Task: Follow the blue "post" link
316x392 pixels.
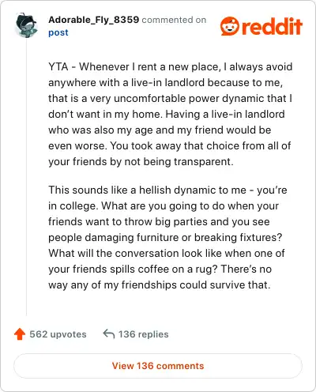Action: [x=58, y=32]
